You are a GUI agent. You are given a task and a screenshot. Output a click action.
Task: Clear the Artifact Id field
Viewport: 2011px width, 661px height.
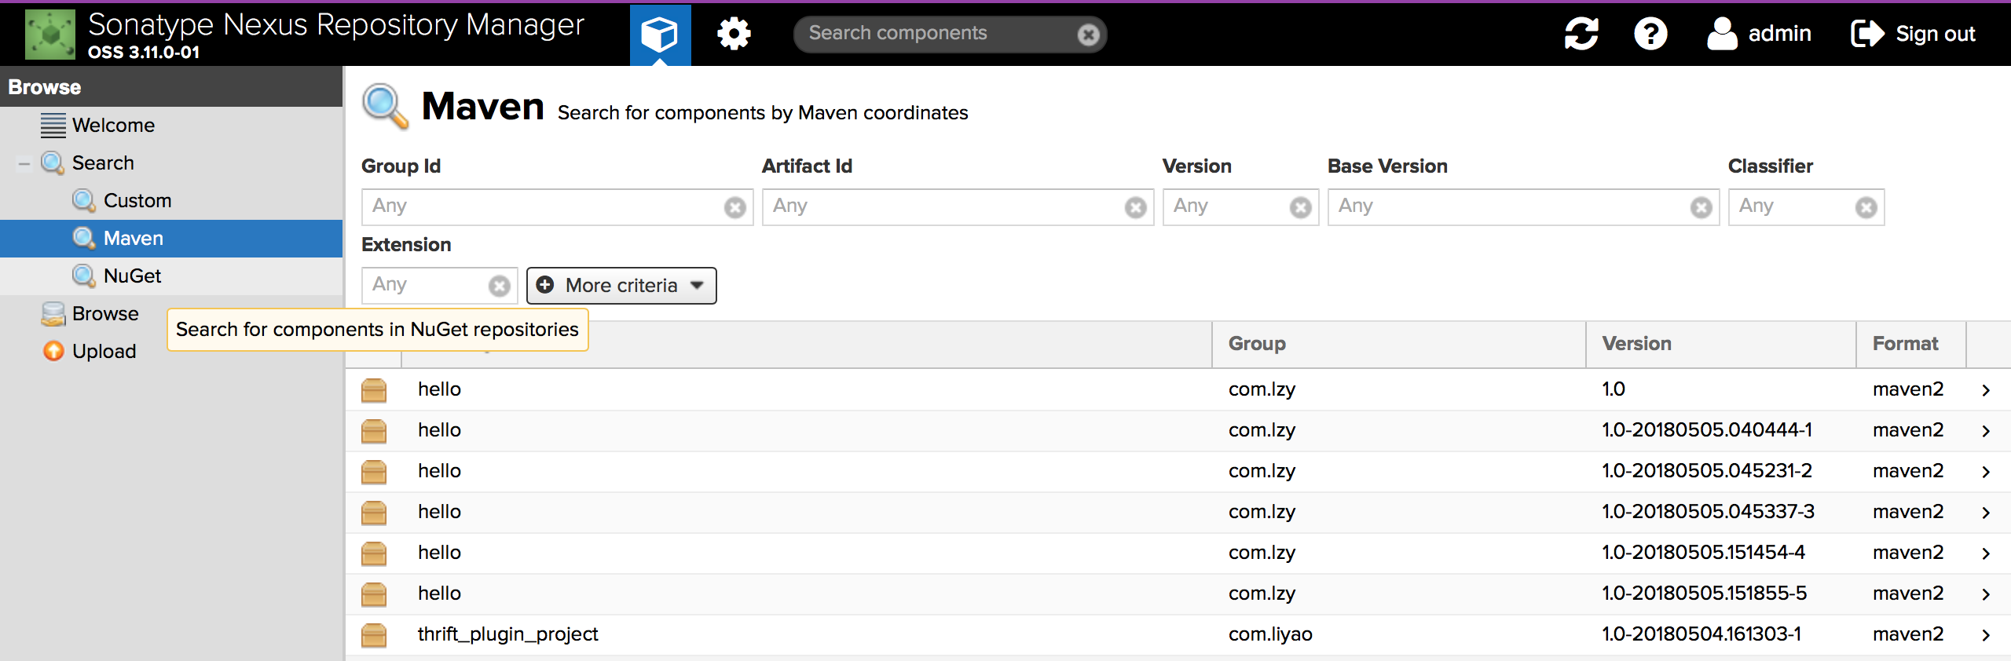[x=1136, y=207]
